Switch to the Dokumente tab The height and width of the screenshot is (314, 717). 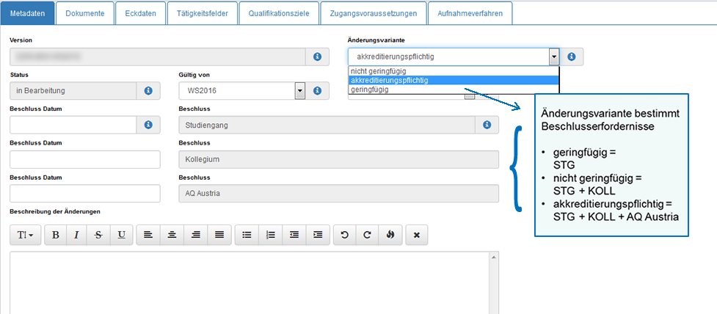click(84, 13)
